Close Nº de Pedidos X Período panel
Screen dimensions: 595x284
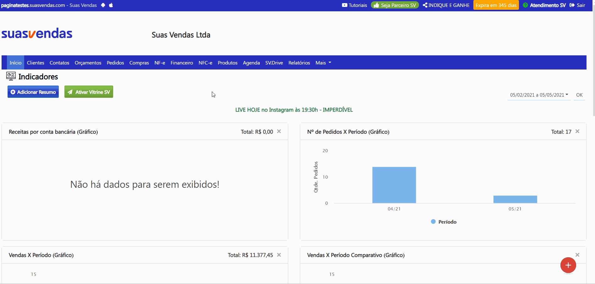[577, 131]
